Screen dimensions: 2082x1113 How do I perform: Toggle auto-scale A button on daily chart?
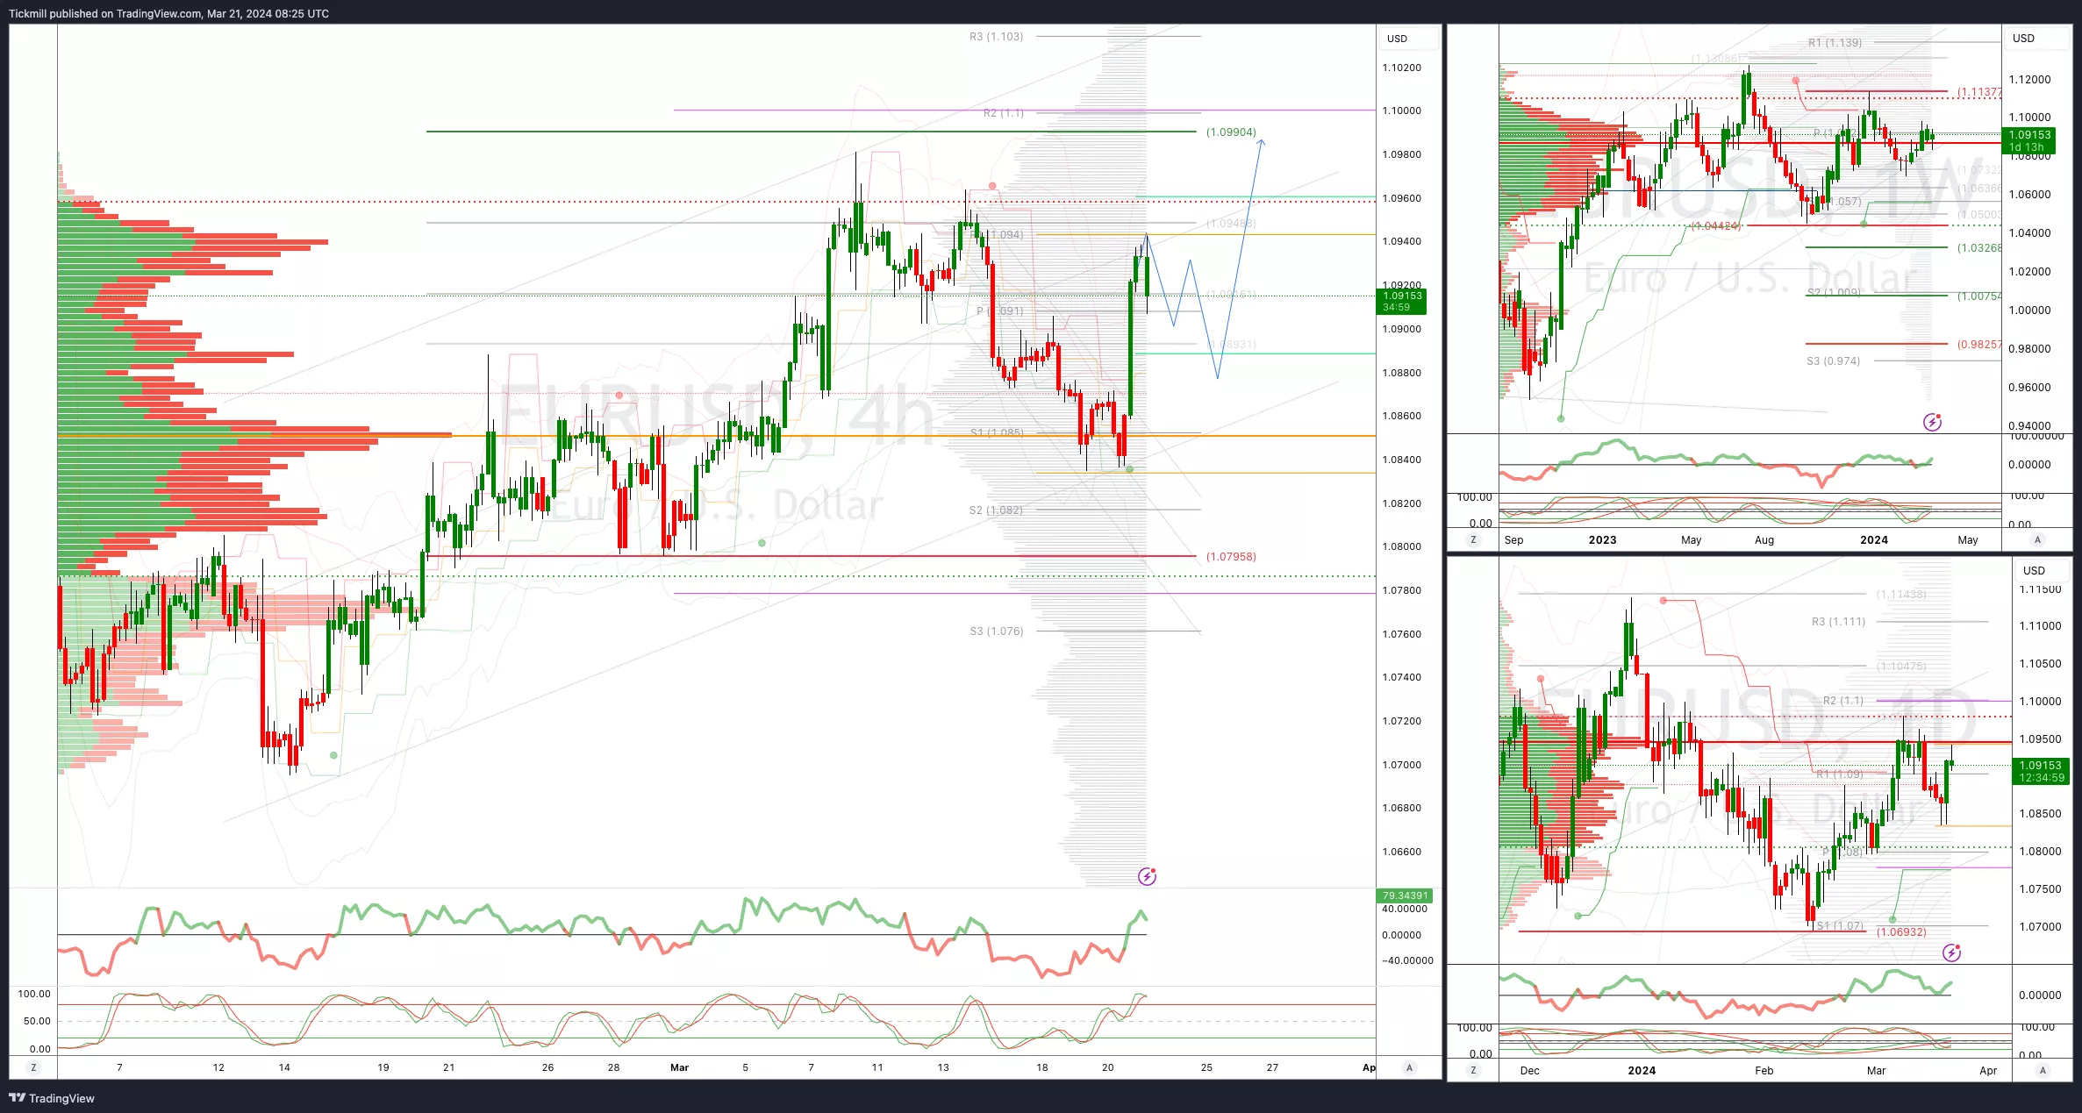click(2043, 1070)
